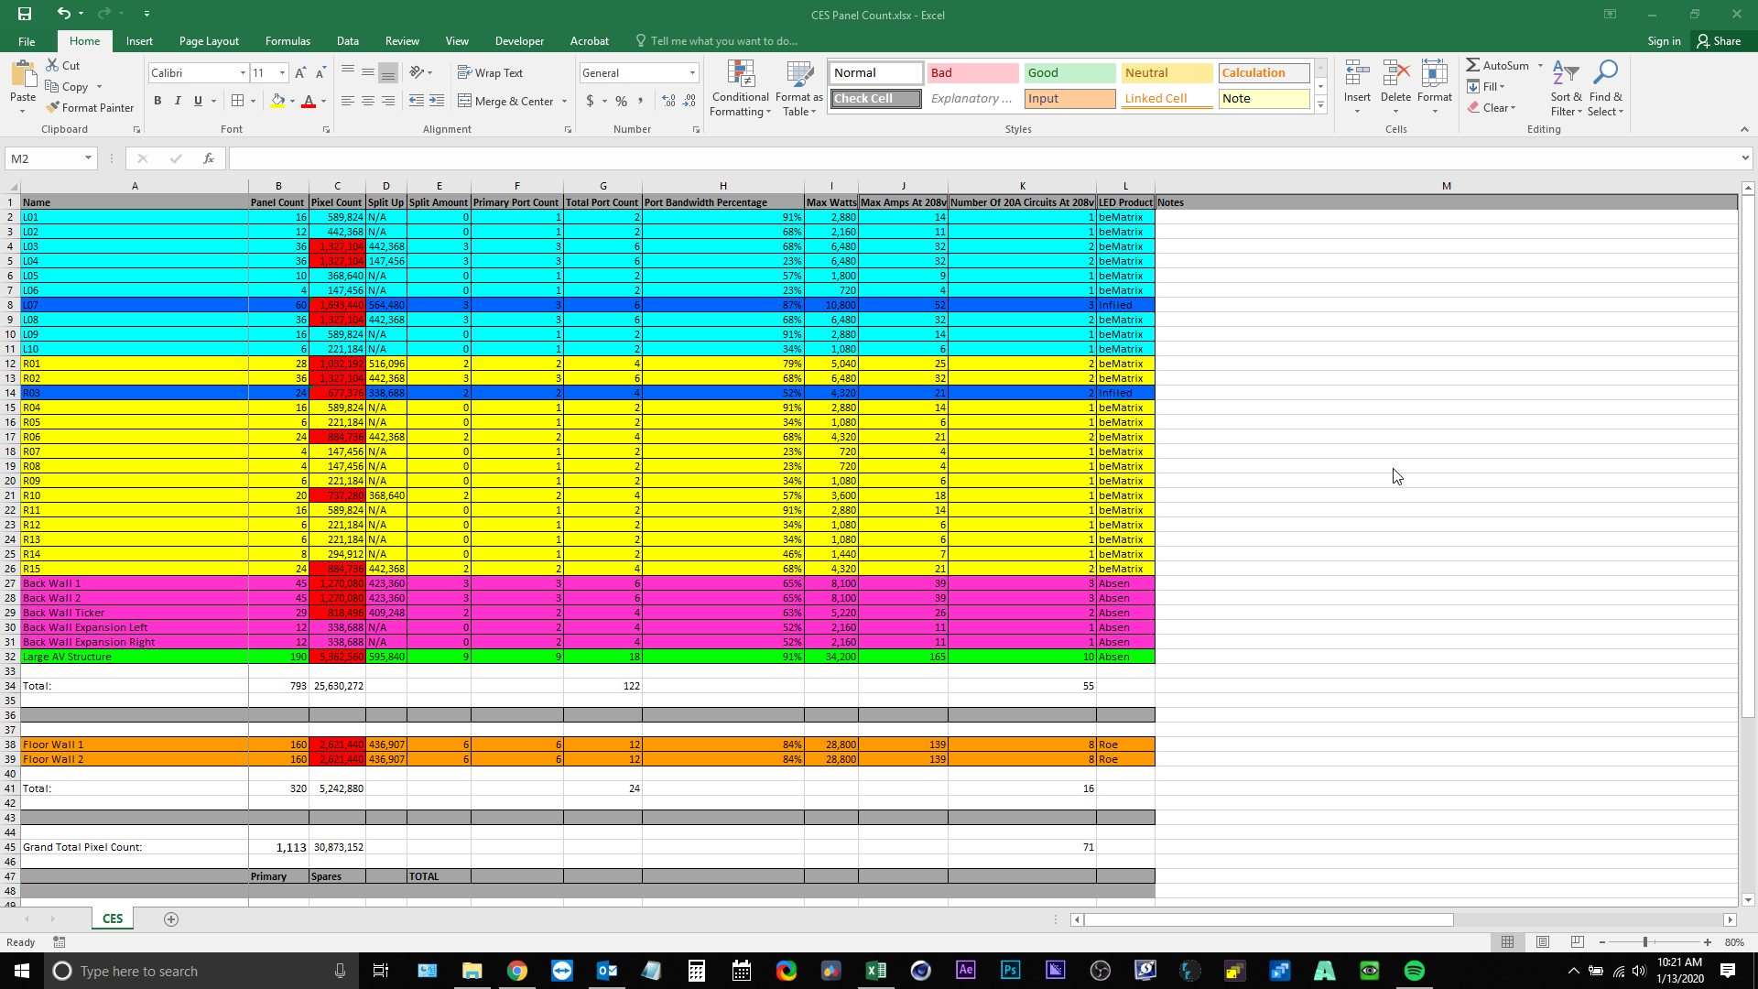Expand the formula bar

coord(1744,158)
